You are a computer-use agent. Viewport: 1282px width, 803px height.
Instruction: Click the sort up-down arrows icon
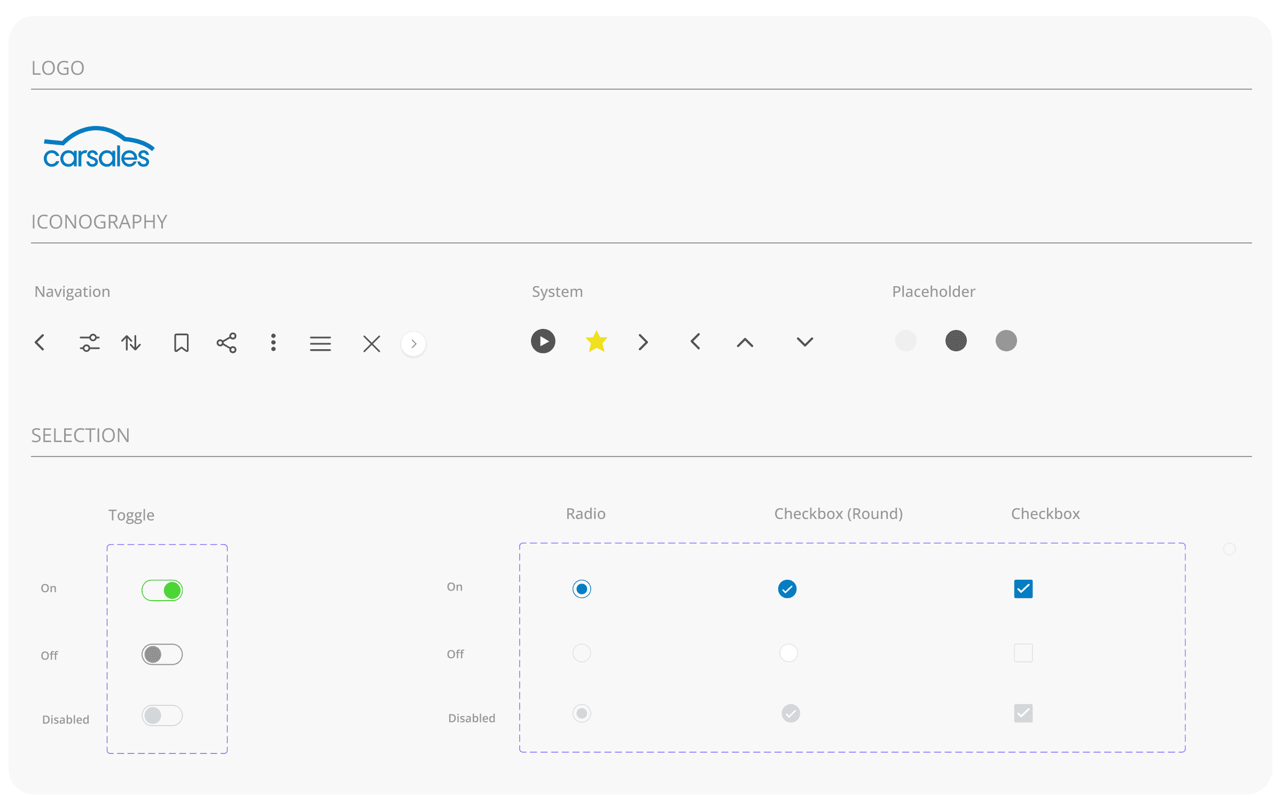point(131,343)
